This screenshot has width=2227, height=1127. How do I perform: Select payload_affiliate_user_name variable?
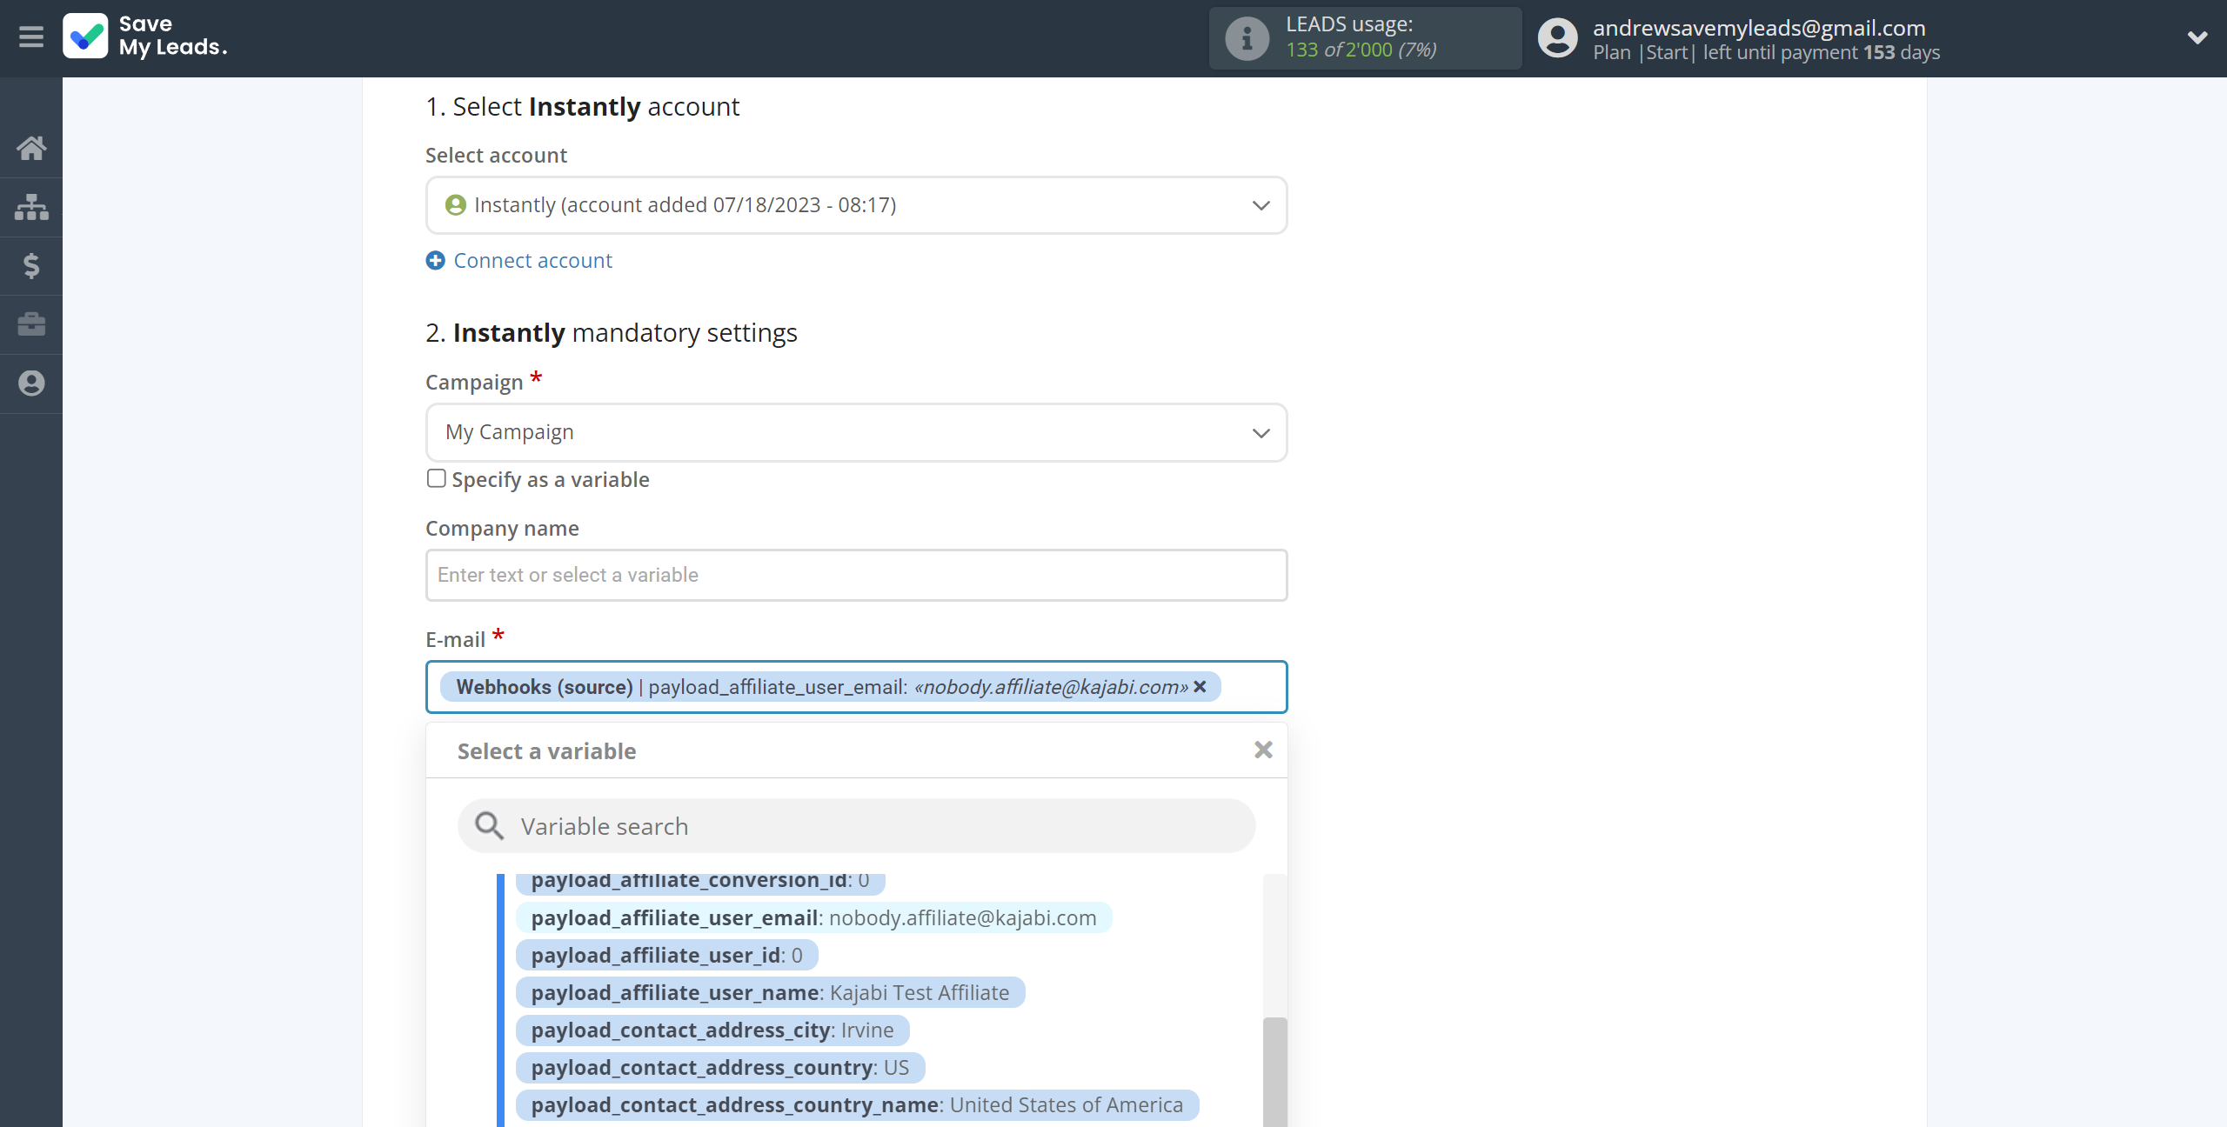pyautogui.click(x=770, y=993)
